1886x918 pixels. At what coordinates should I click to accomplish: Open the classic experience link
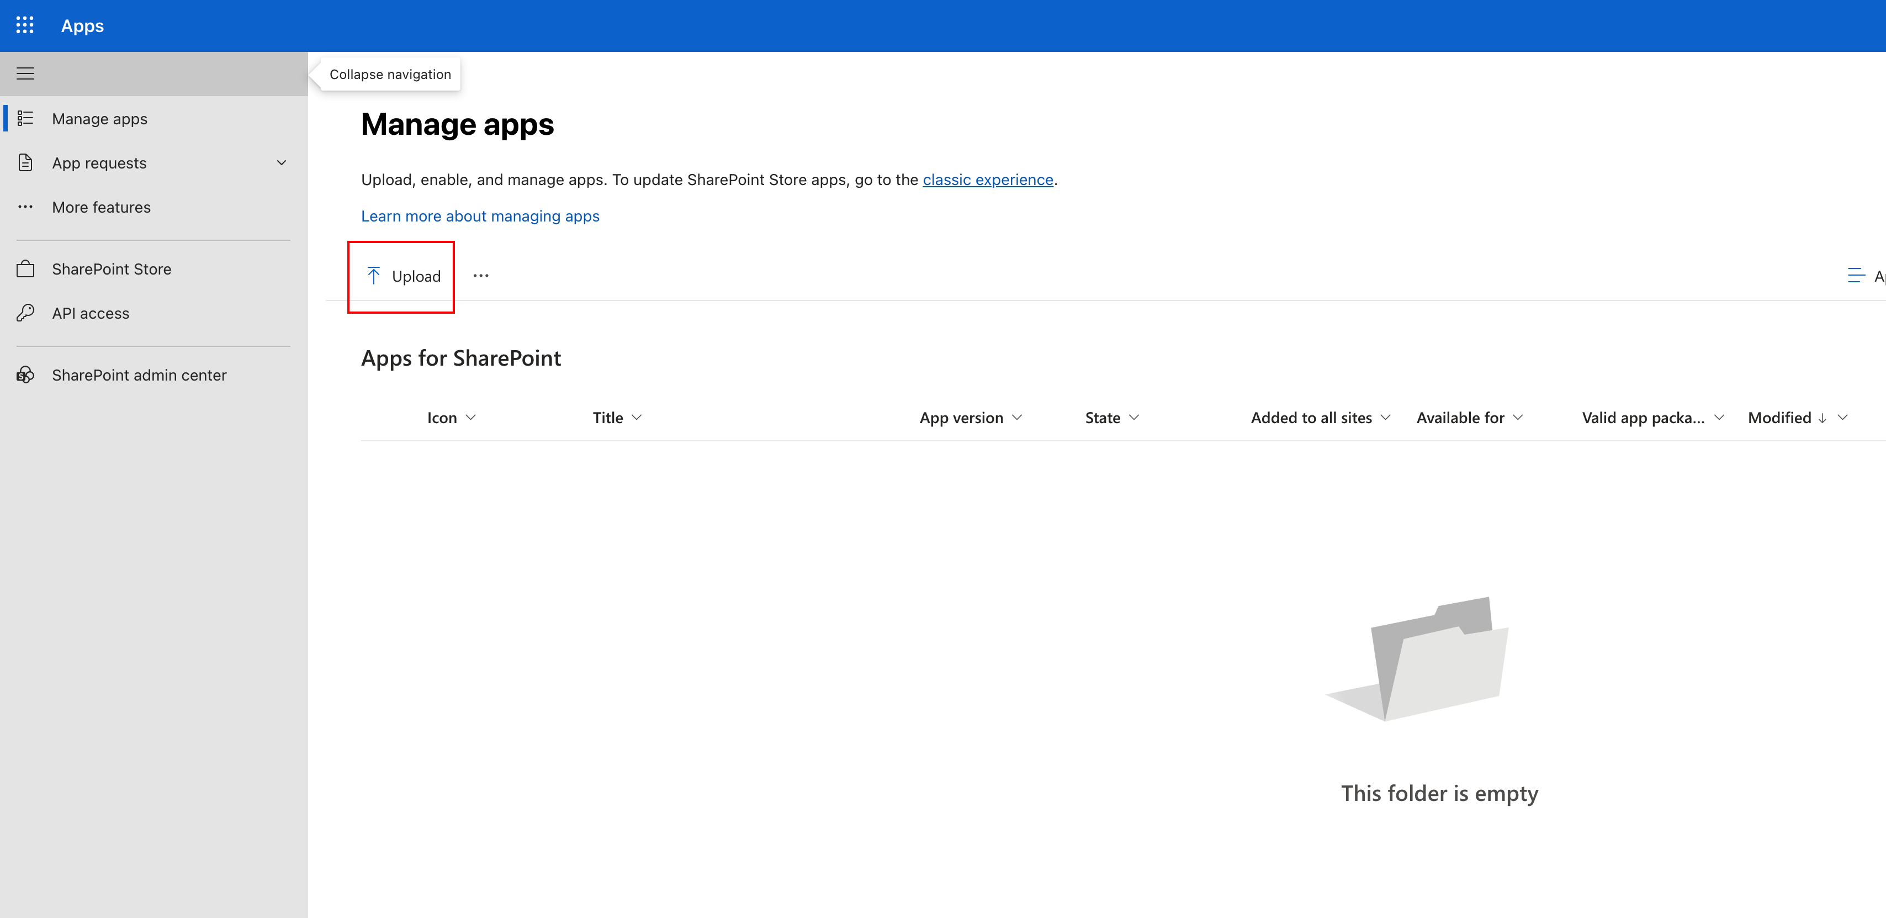coord(988,180)
